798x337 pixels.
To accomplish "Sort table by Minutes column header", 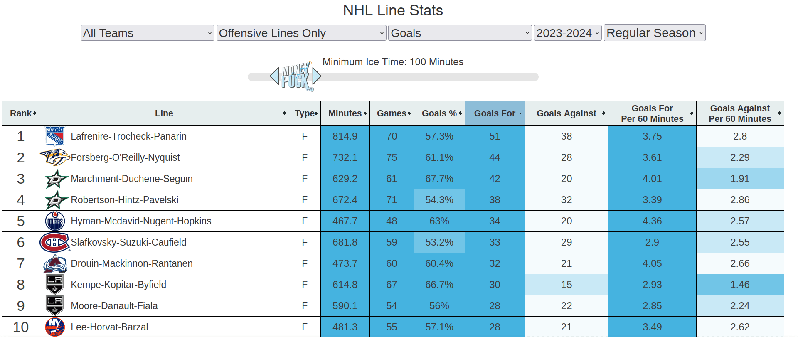I will pyautogui.click(x=345, y=113).
